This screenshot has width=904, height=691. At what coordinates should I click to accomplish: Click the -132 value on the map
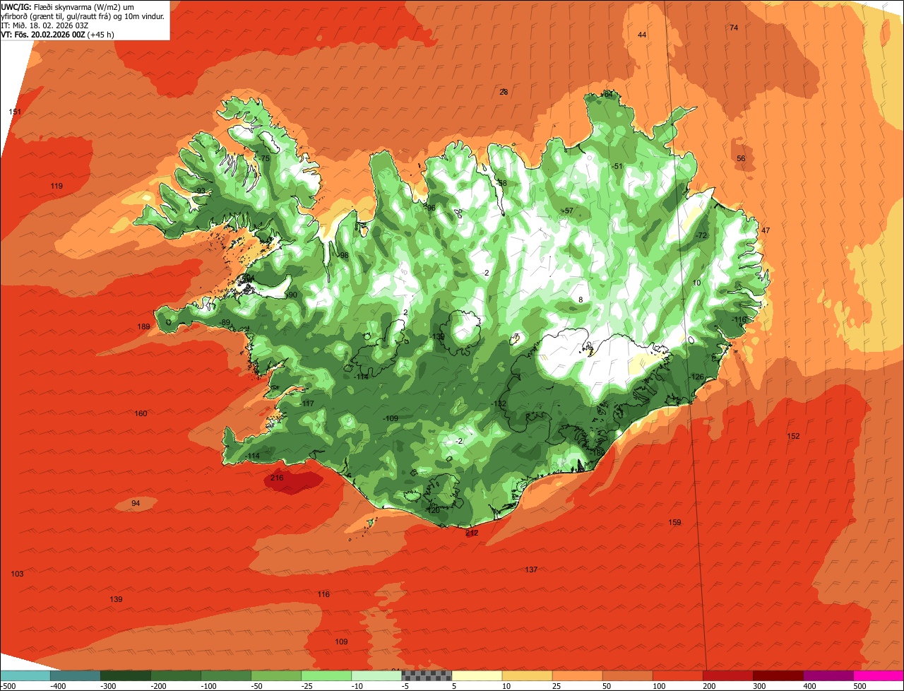(x=499, y=404)
